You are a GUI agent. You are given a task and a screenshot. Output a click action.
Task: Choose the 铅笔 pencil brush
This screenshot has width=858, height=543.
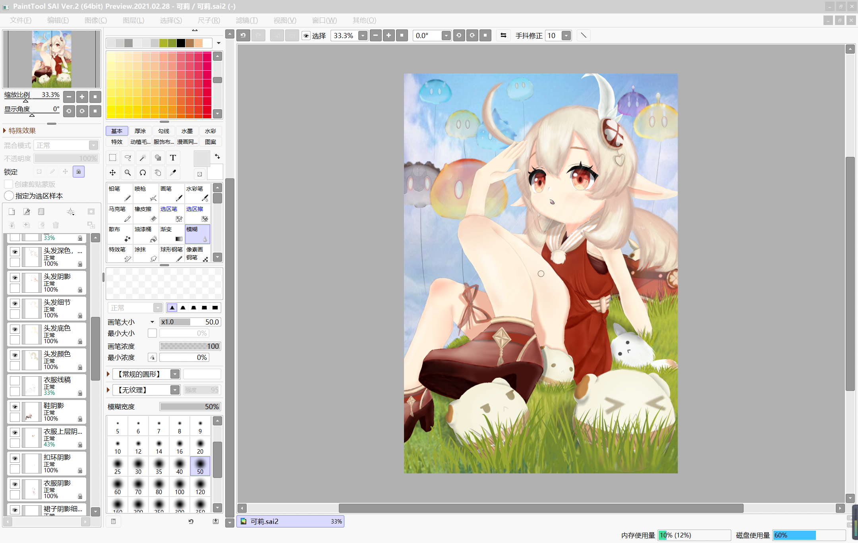click(120, 193)
